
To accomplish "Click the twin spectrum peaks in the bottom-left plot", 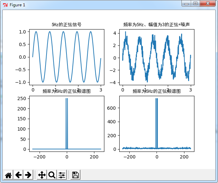I will coord(67,123).
